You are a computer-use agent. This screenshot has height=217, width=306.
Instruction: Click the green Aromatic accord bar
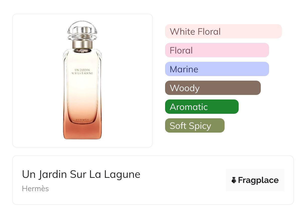202,107
